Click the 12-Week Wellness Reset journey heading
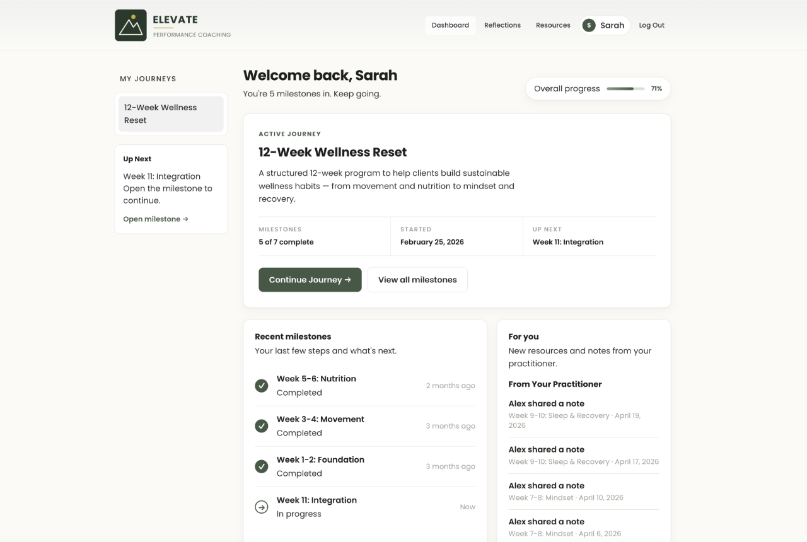This screenshot has width=807, height=542. [x=333, y=152]
